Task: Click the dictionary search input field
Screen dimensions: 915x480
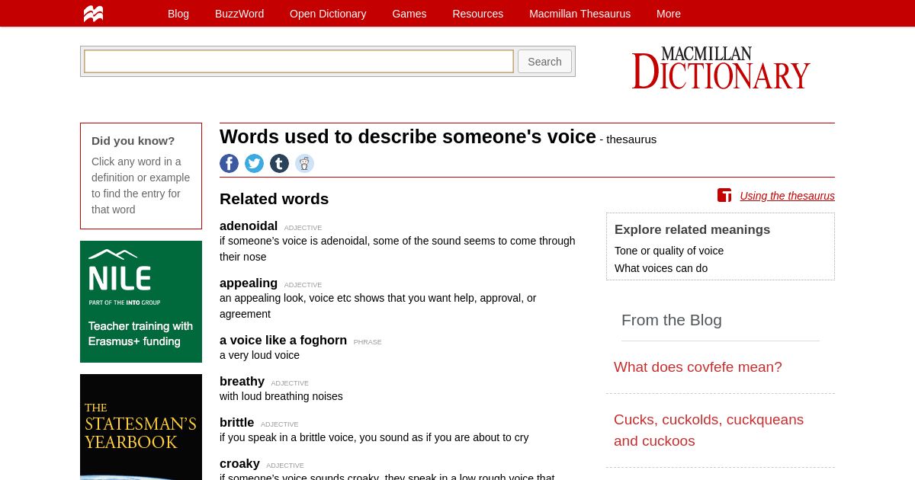Action: [x=299, y=62]
